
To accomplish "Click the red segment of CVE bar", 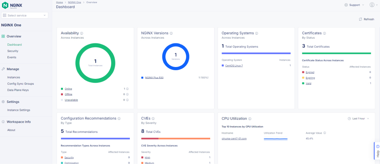I will coord(150,139).
